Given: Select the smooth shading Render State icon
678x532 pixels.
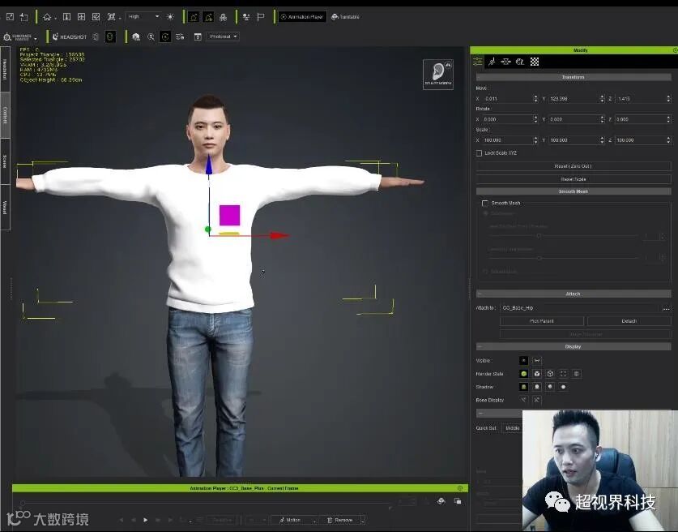Looking at the screenshot, I should click(523, 374).
